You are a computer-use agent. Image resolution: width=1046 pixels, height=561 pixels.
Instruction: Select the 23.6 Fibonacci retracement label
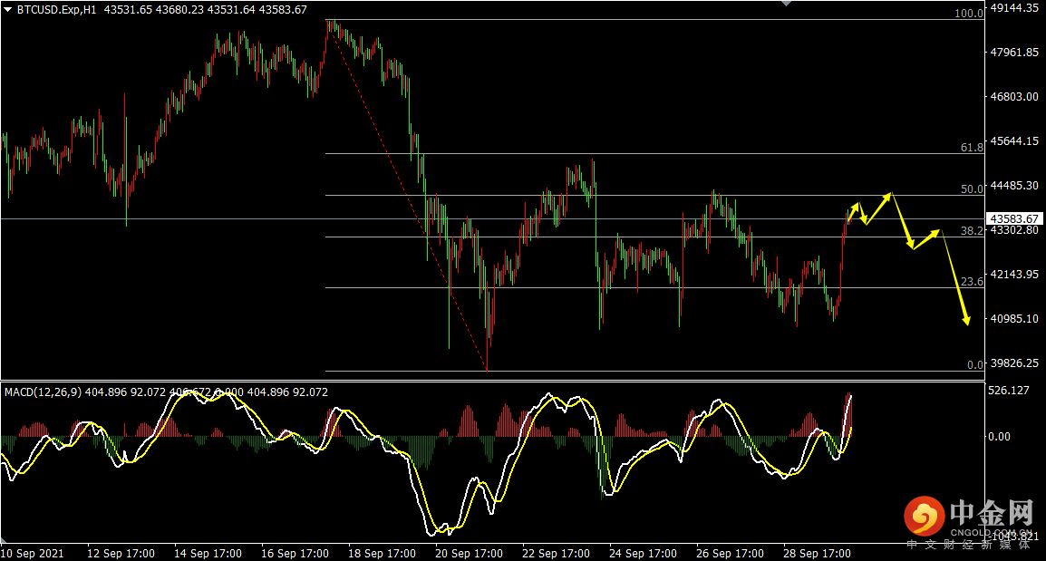coord(972,282)
